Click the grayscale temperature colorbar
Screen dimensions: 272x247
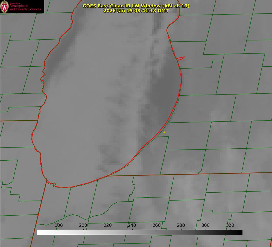click(139, 232)
